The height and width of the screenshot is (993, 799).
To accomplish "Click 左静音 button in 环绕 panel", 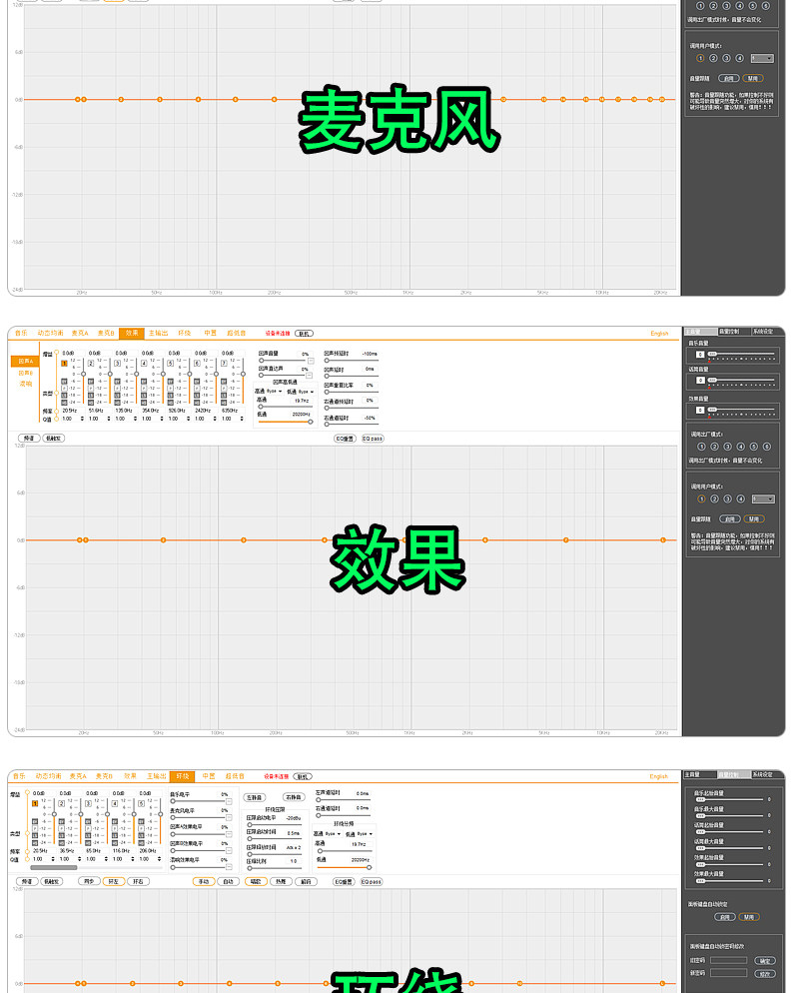I will coord(255,797).
